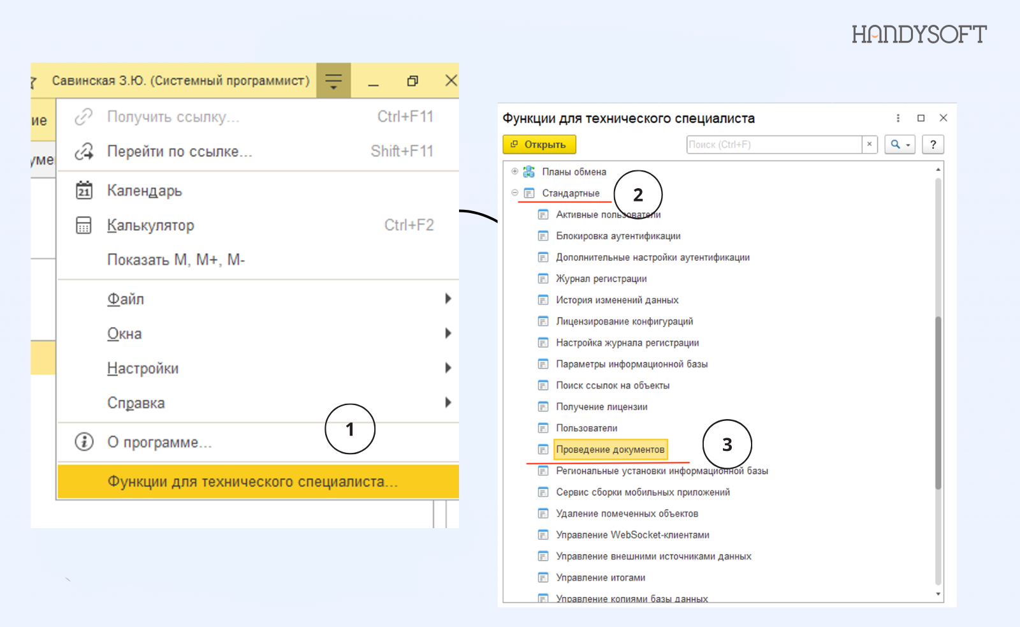Collapse the Стандартные tree group
The image size is (1020, 627).
(x=514, y=193)
